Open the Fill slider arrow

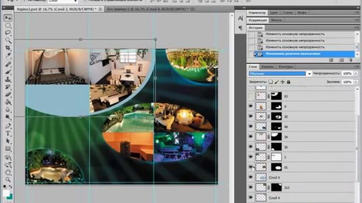point(356,82)
